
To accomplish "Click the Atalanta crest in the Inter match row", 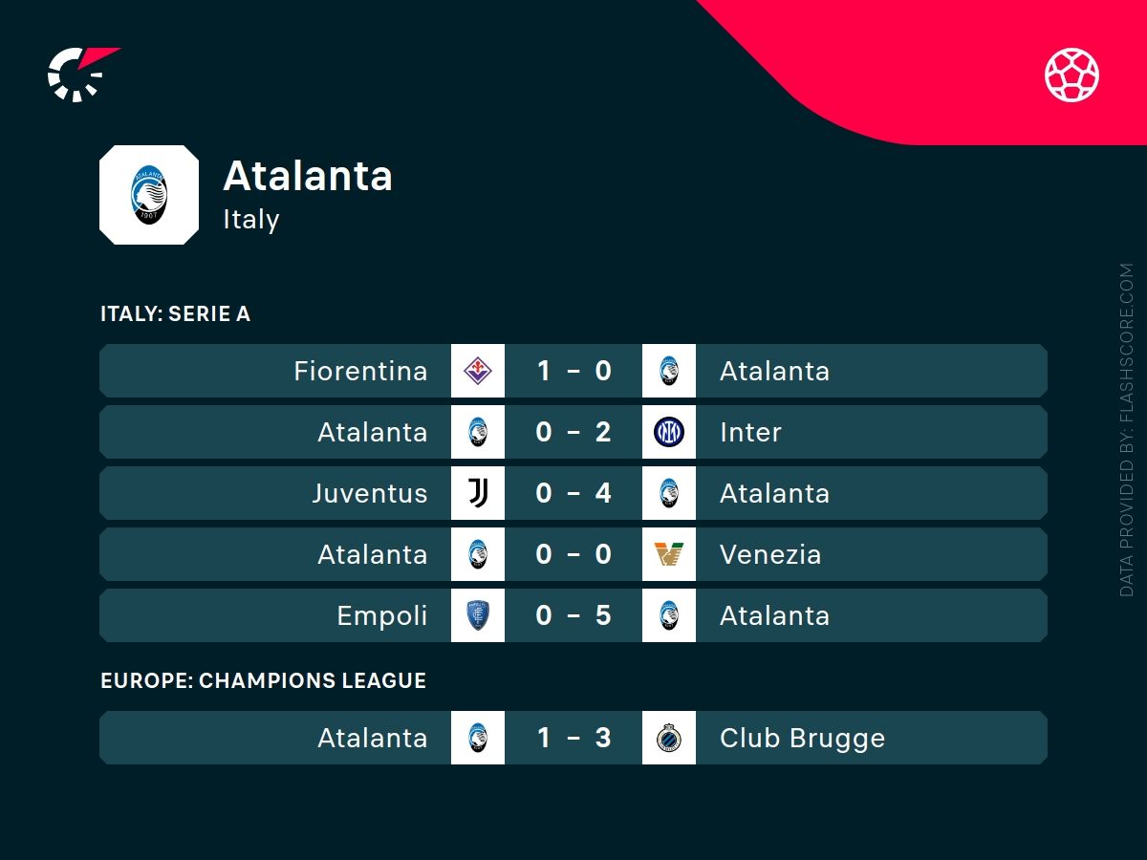I will coord(478,432).
